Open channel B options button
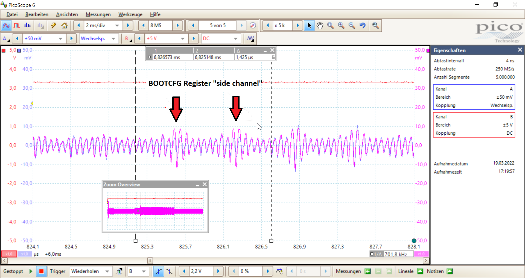The image size is (525, 278). [128, 38]
